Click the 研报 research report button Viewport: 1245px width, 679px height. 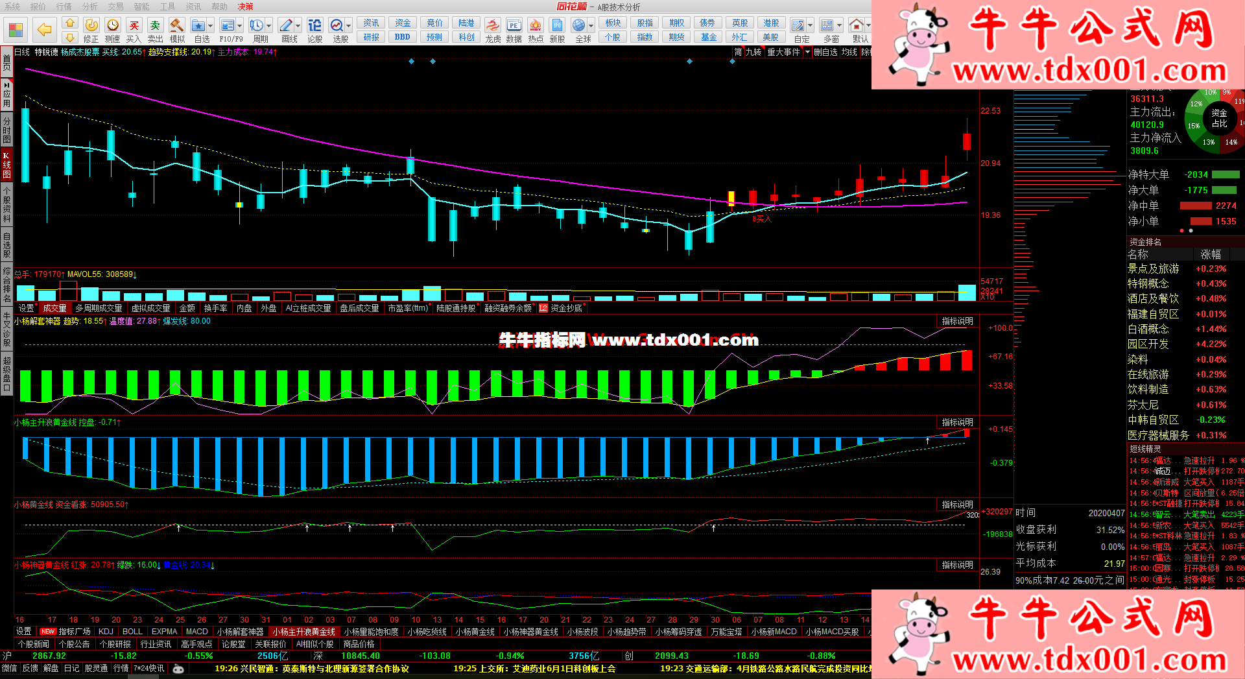(x=372, y=37)
